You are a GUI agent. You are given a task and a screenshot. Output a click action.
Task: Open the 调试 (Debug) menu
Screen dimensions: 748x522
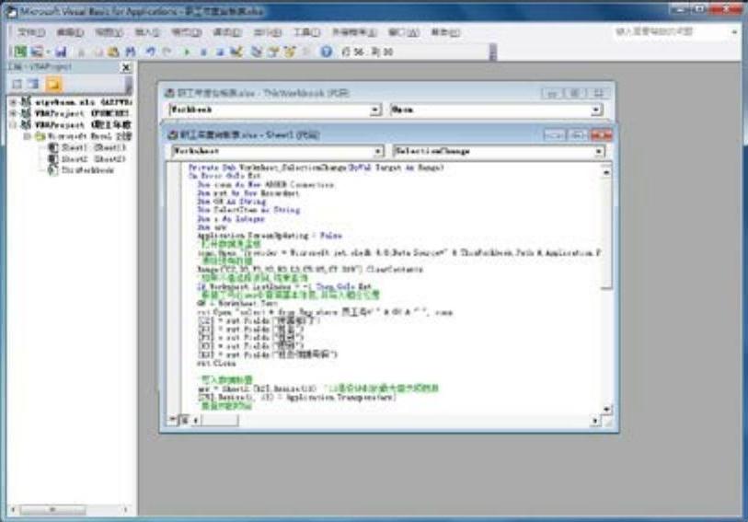(x=227, y=32)
